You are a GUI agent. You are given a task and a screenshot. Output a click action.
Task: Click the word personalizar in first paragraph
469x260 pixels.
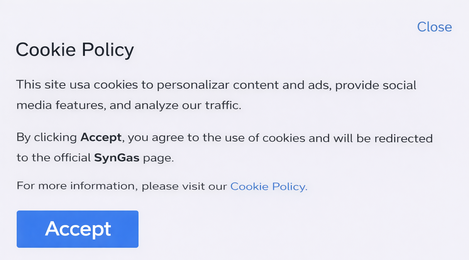point(193,85)
